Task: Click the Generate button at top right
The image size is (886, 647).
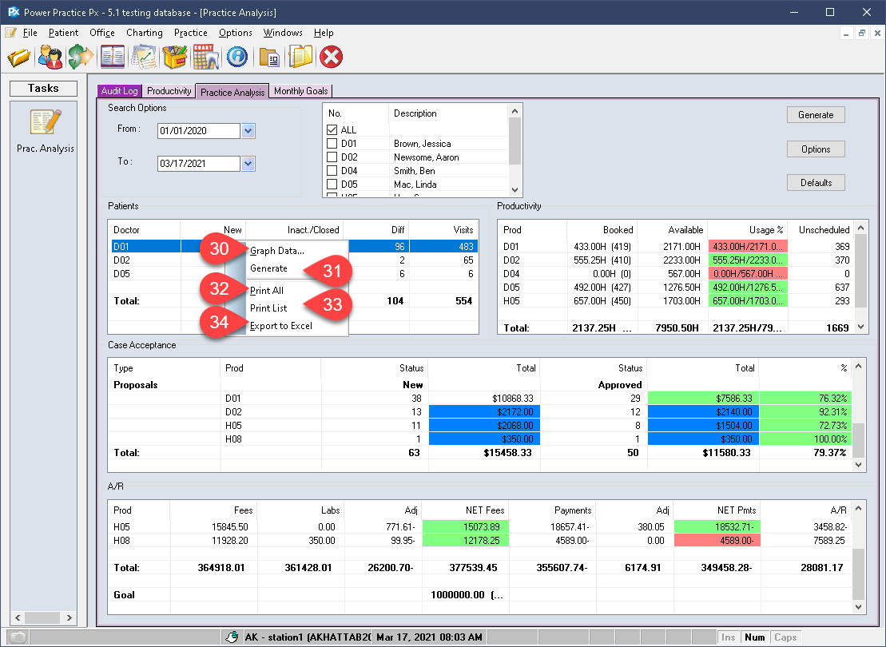Action: 816,115
